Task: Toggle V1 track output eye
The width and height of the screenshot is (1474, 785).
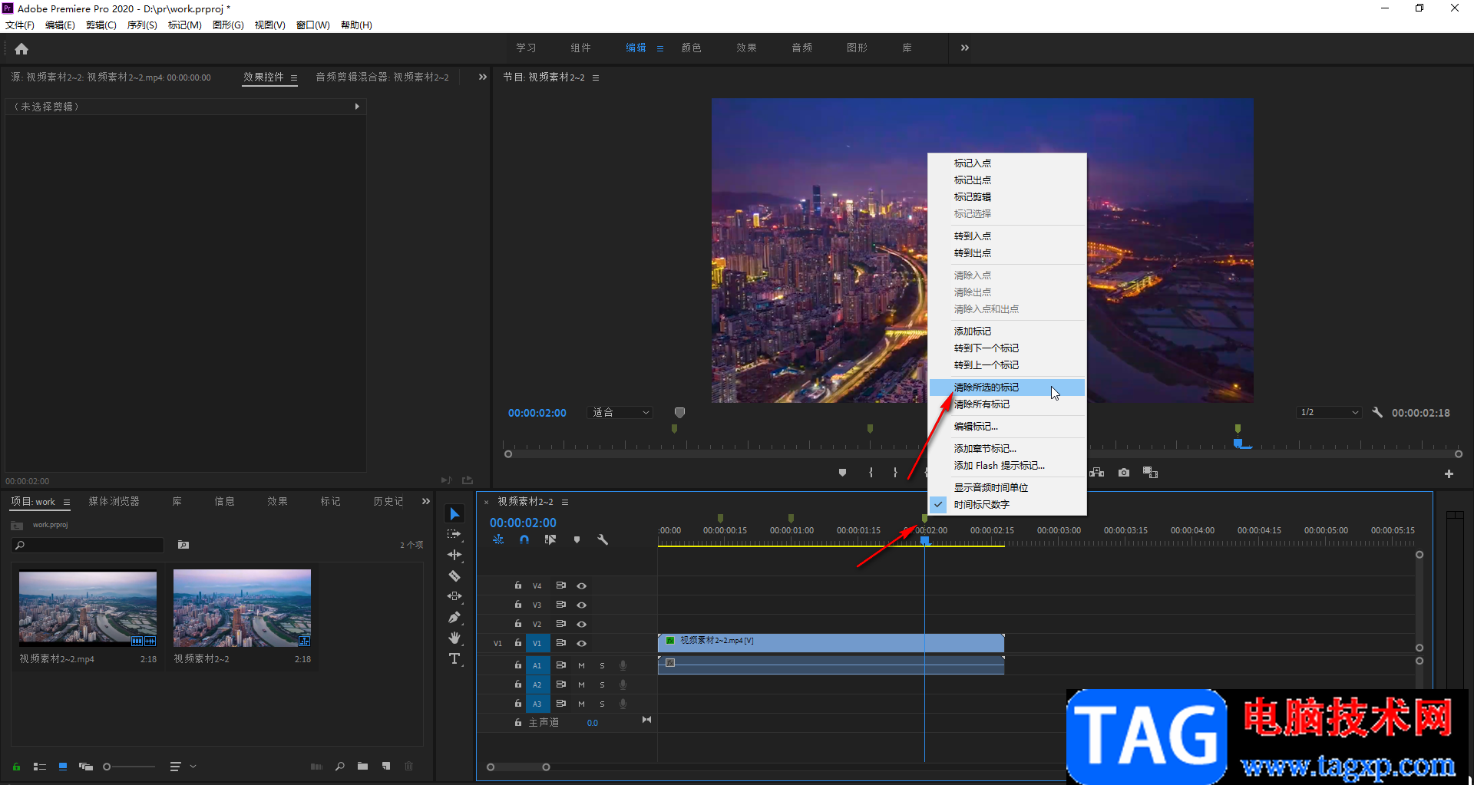Action: [x=582, y=643]
